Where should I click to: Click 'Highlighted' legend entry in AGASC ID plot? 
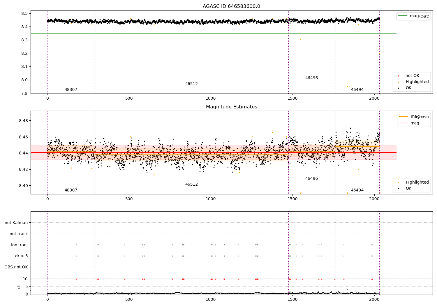(x=417, y=82)
